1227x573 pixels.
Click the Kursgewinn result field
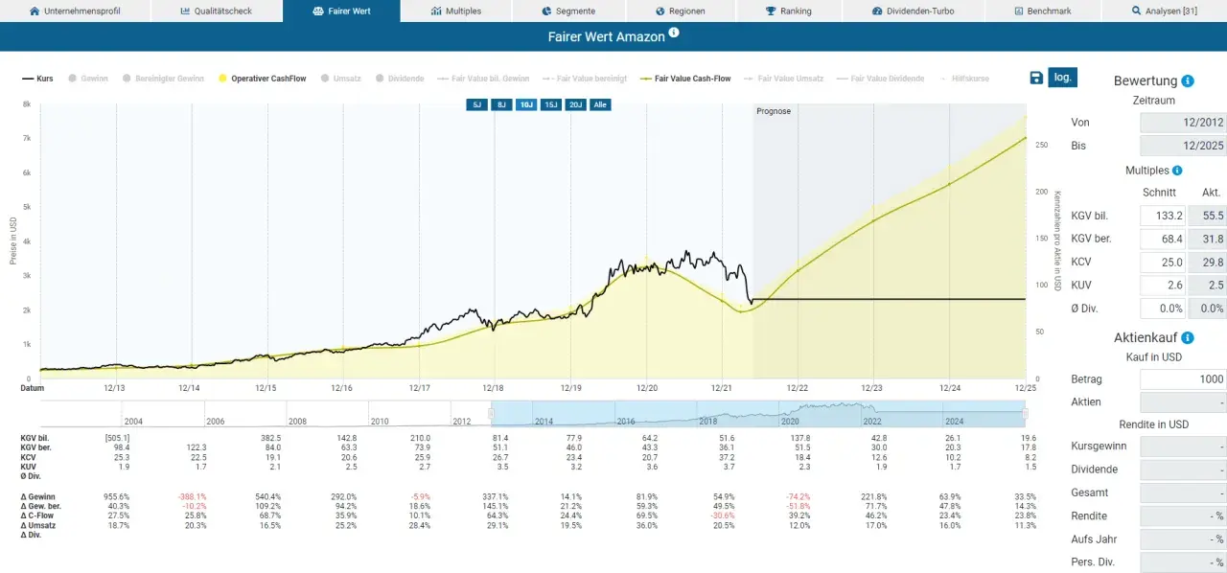click(1183, 447)
